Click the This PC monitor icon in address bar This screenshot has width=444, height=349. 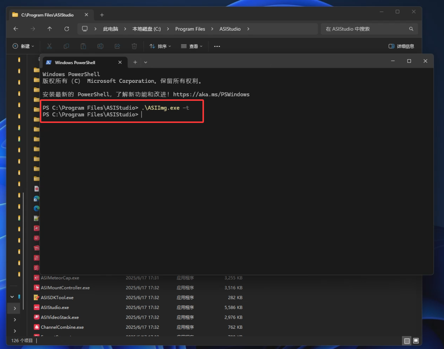coord(85,29)
